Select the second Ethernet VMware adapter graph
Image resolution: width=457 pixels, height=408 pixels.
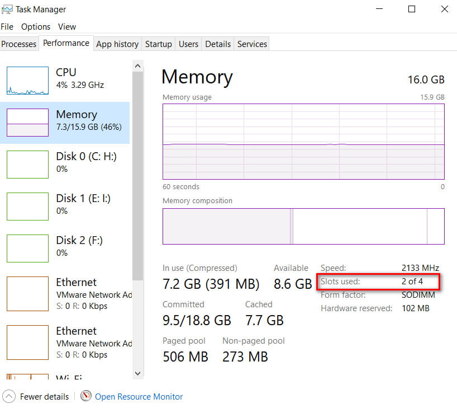click(x=67, y=343)
